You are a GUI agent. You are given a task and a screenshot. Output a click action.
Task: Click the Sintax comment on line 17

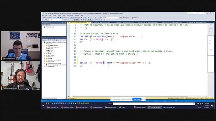click(109, 54)
